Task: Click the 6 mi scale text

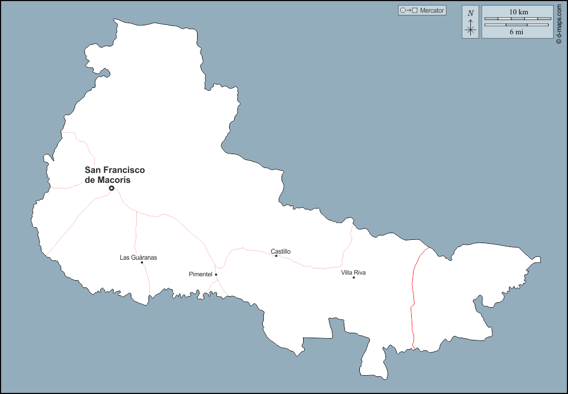Action: tap(517, 32)
